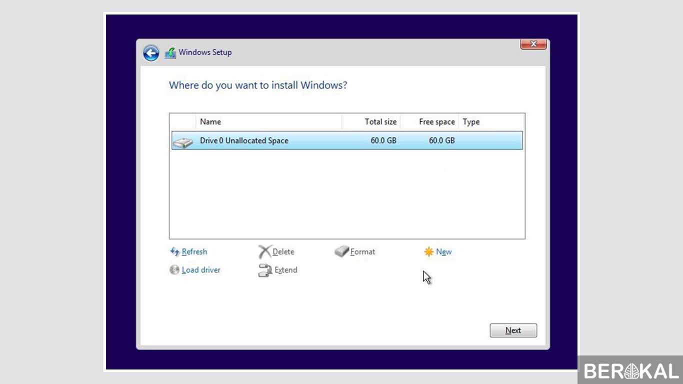Click the Refresh arrows icon

tap(174, 251)
